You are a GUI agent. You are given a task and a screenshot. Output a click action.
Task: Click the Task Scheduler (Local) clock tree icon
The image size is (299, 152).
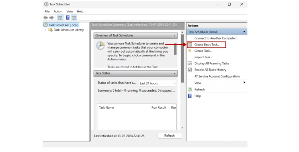(45, 25)
